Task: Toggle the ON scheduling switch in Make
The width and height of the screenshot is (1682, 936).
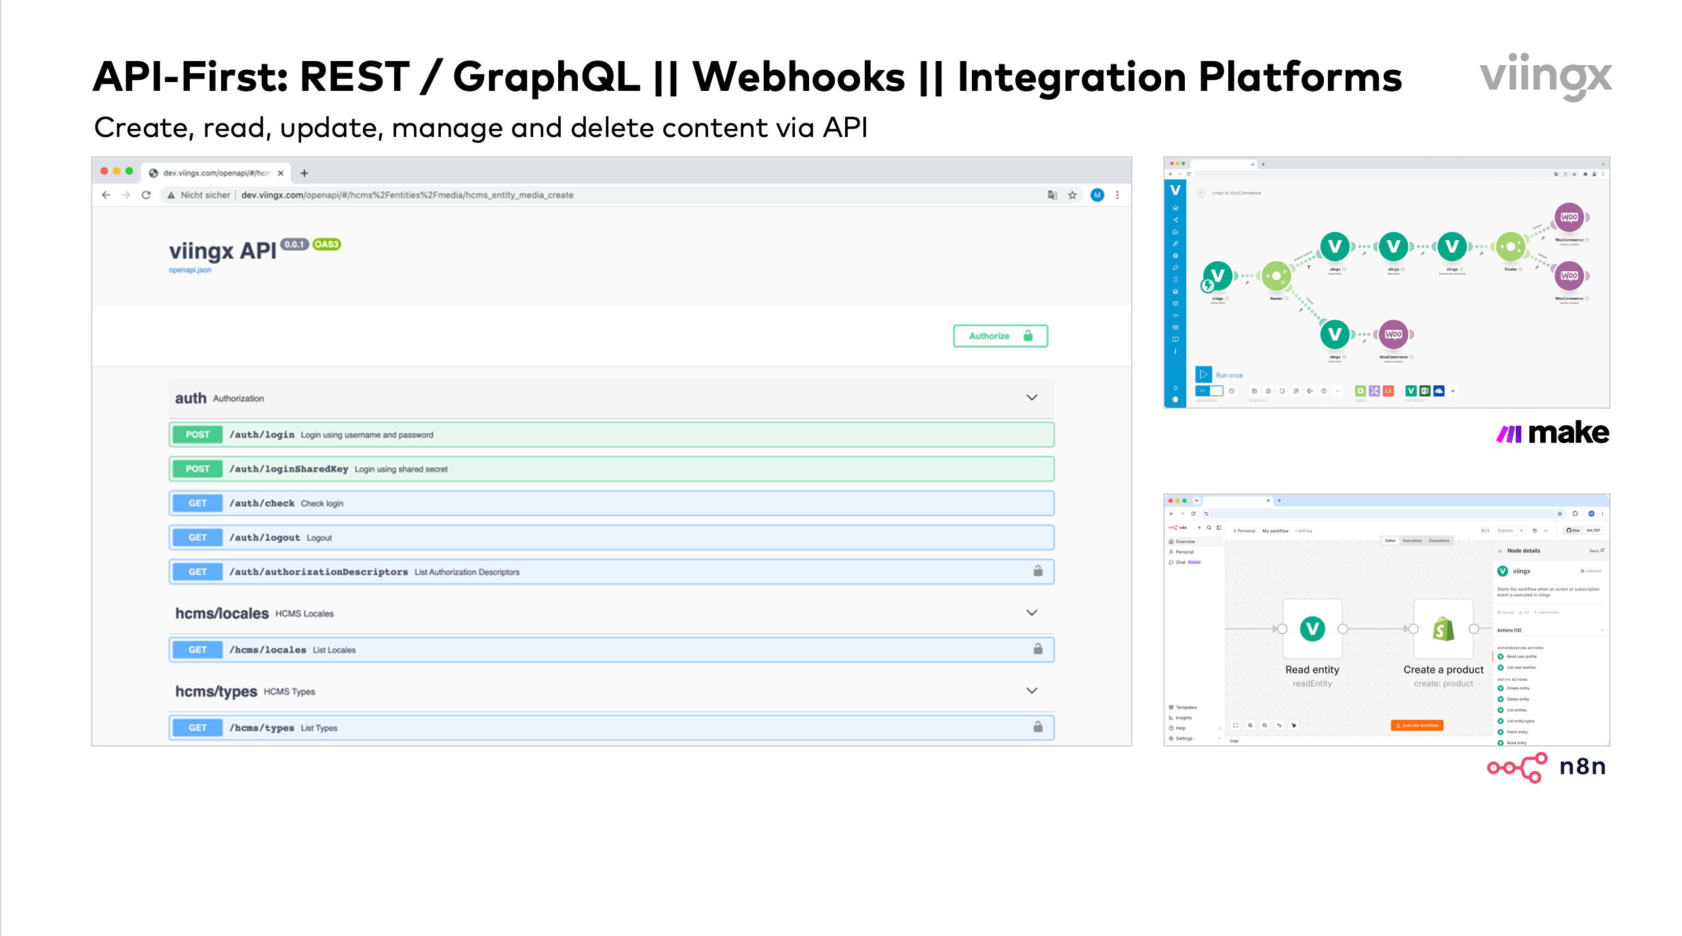Action: coord(1209,391)
